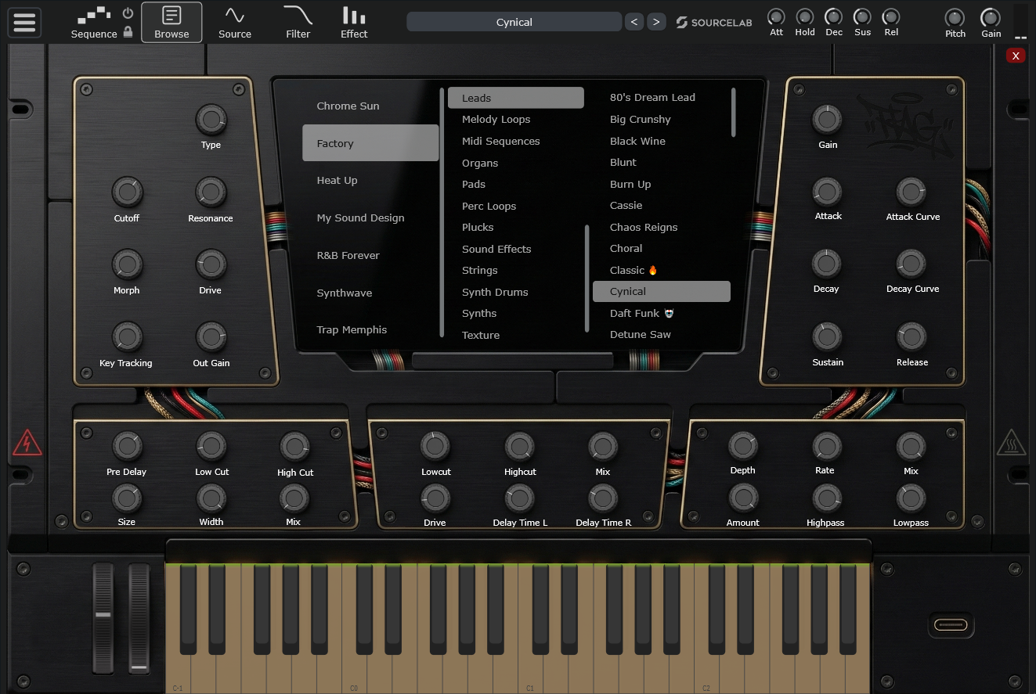Image resolution: width=1036 pixels, height=694 pixels.
Task: Click the USB port icon beside keyboard
Action: pyautogui.click(x=951, y=624)
